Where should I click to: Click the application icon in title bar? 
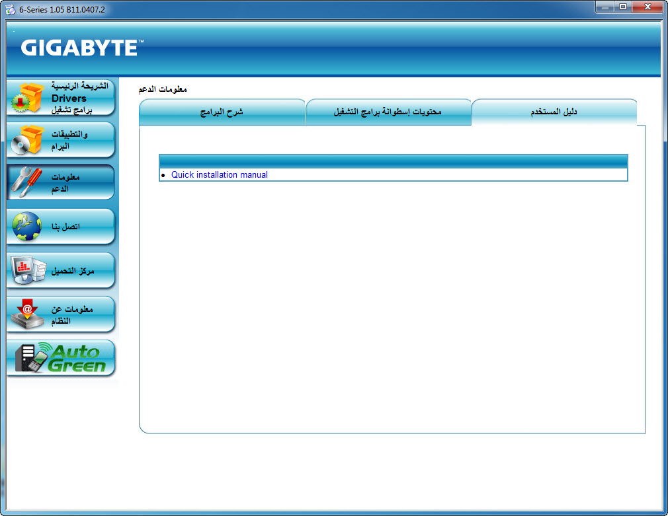pos(10,9)
